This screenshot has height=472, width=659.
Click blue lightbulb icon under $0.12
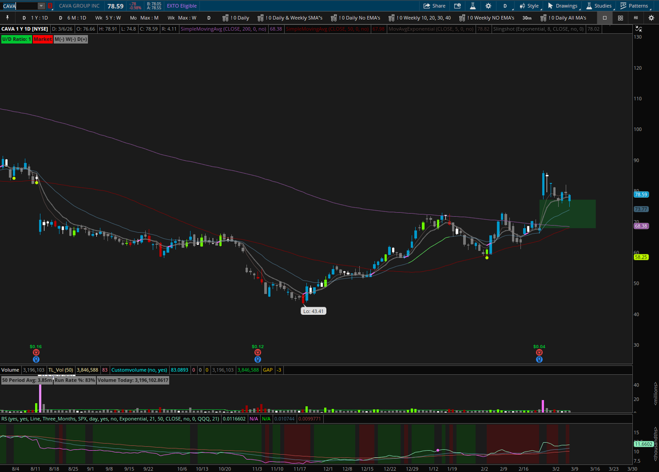(258, 360)
